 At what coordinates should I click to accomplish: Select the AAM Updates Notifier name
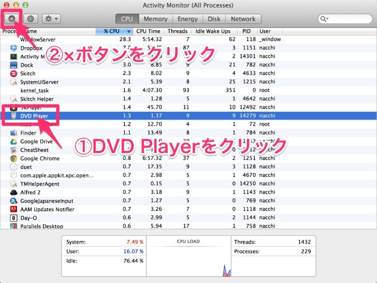48,209
